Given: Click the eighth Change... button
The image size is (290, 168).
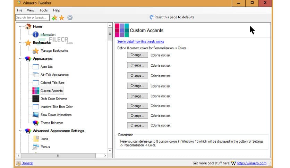Looking at the screenshot, I should [x=137, y=125].
